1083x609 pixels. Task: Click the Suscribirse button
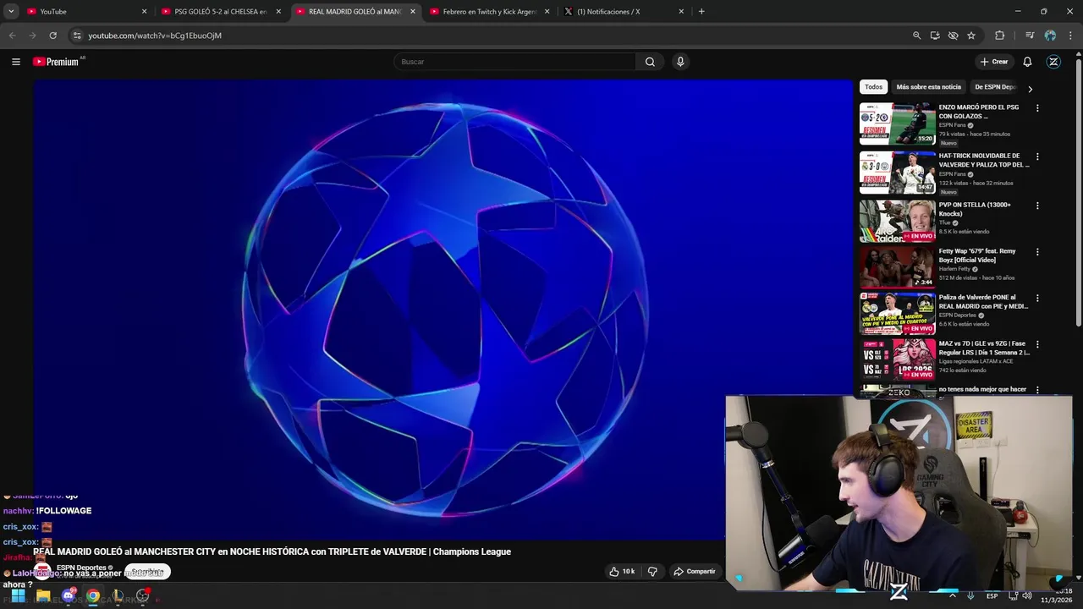pos(147,572)
